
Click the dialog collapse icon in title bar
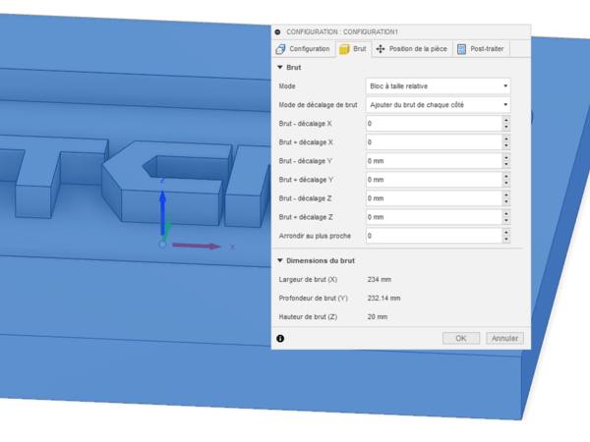click(x=278, y=31)
